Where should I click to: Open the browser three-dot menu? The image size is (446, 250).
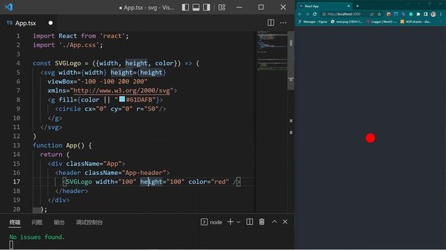click(x=441, y=14)
